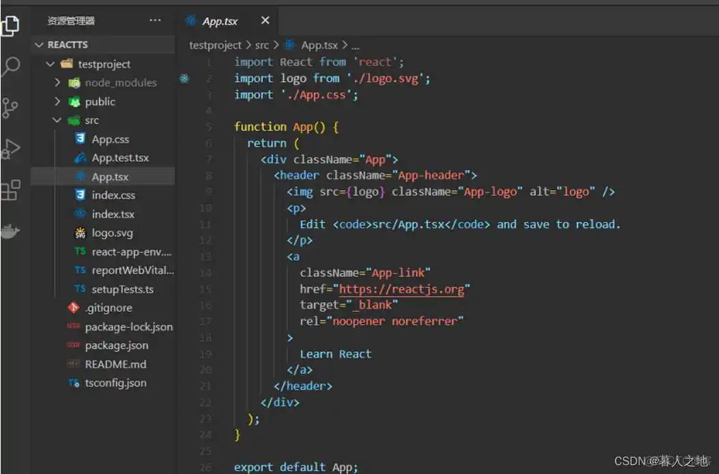Click the Explorer icon at top of activity bar

tap(14, 25)
